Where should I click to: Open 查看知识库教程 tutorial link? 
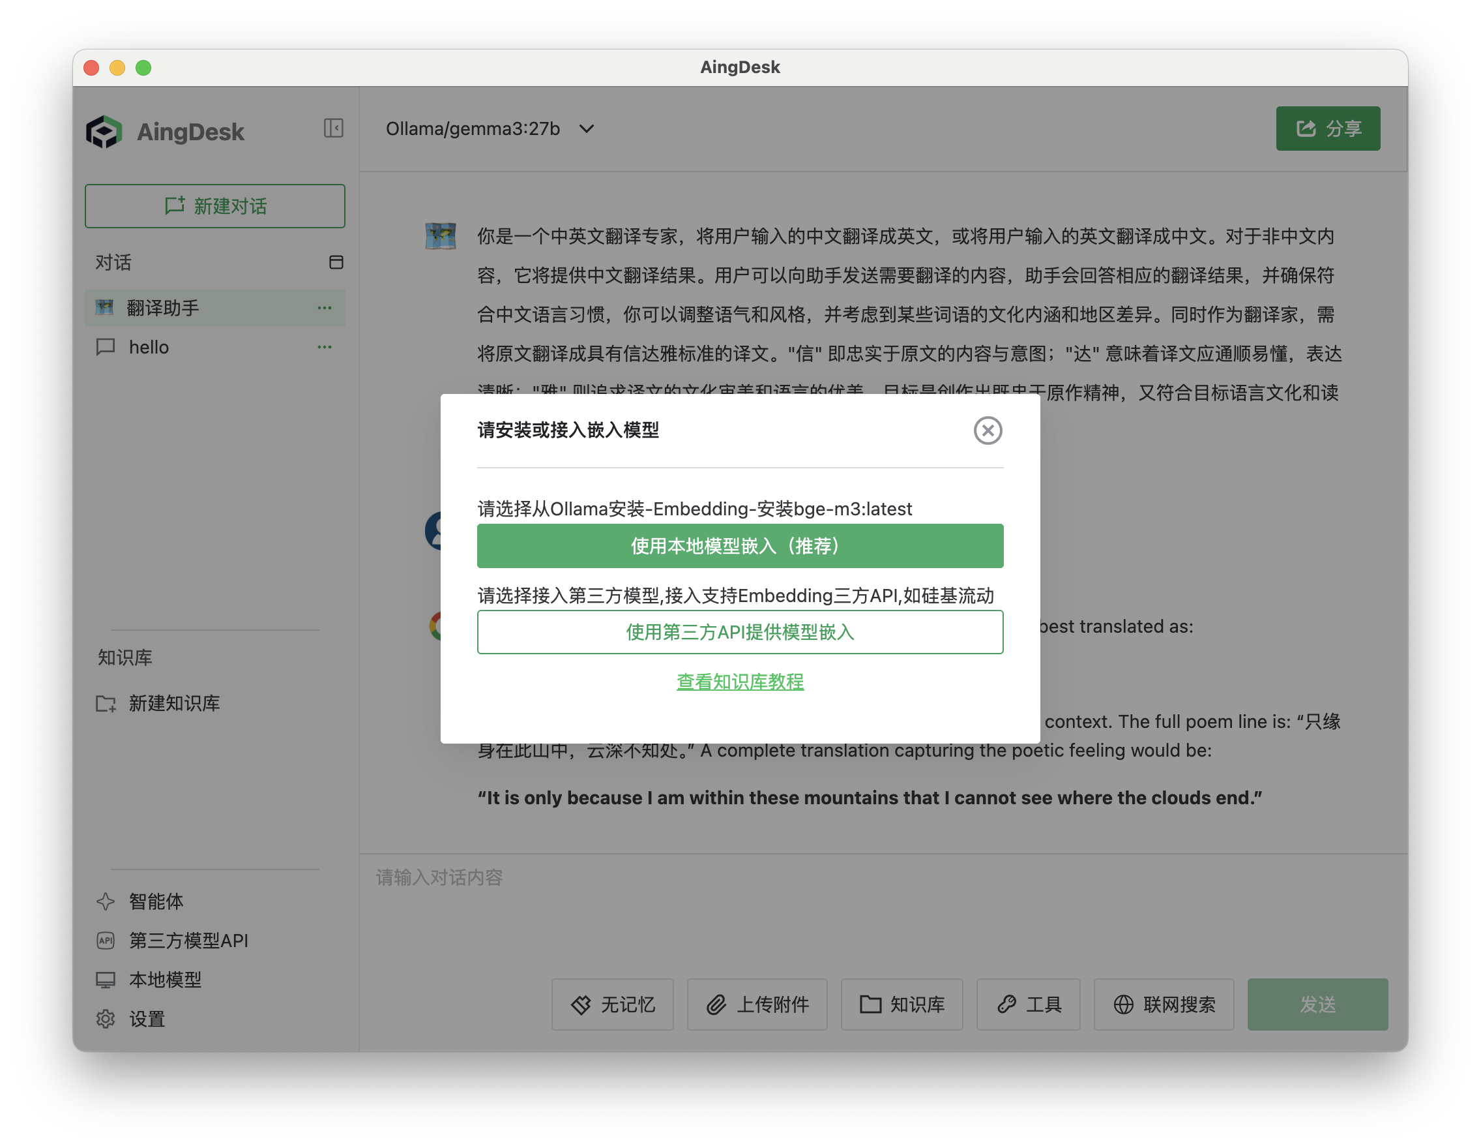click(739, 682)
